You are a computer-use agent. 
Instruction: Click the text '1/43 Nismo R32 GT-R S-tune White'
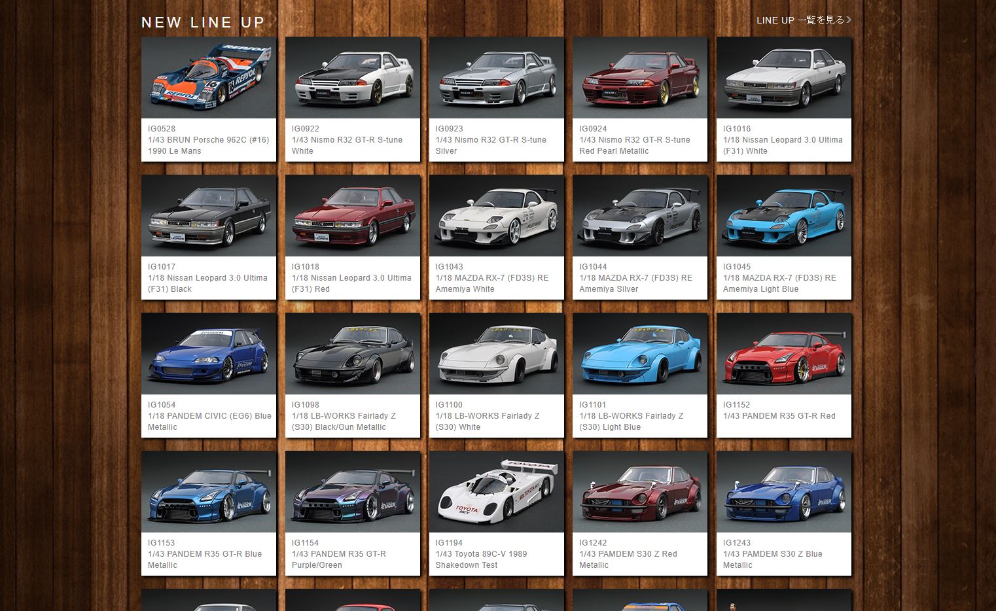coord(347,145)
